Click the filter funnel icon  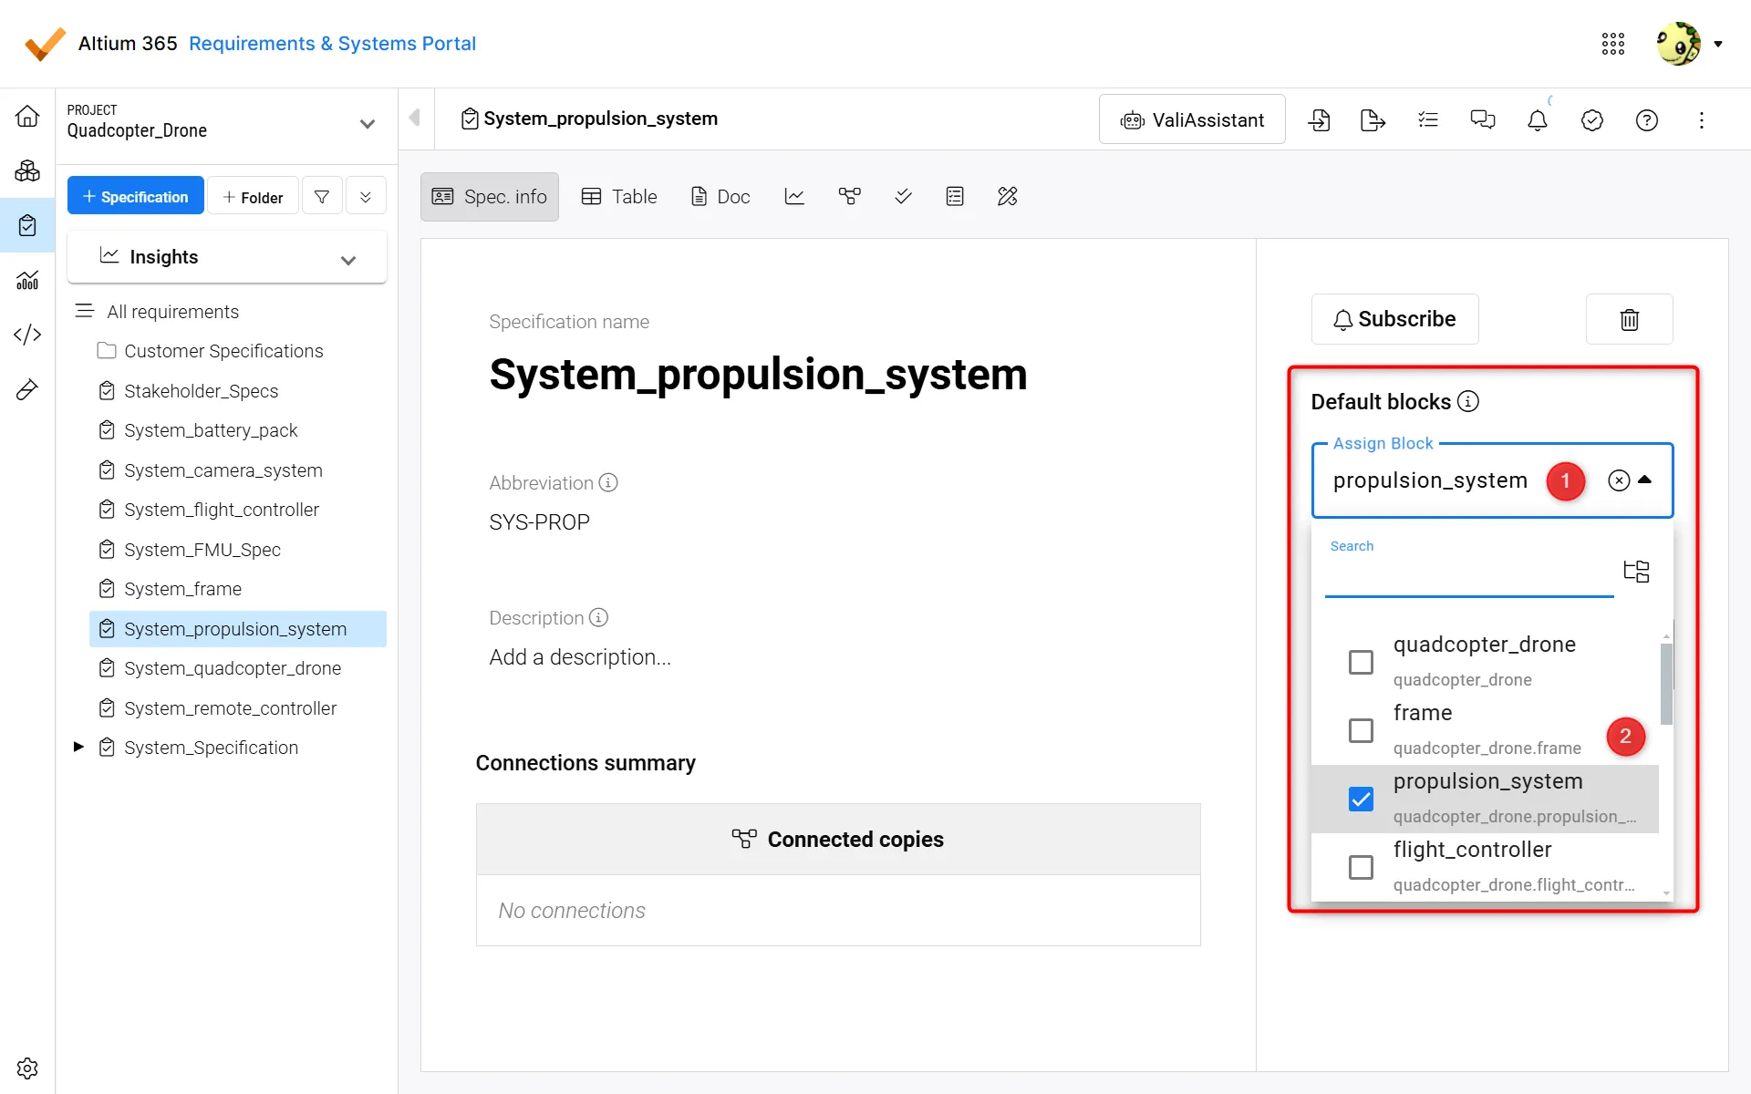point(322,196)
